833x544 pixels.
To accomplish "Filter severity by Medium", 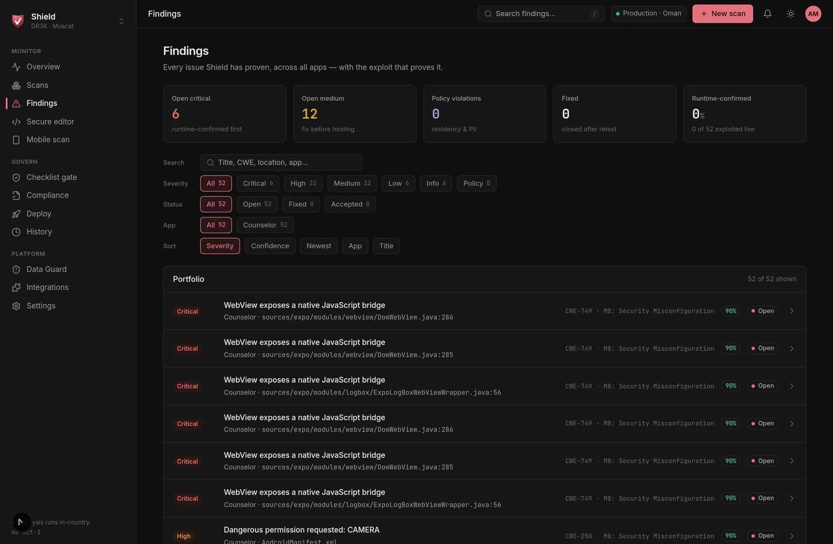I will click(x=352, y=183).
